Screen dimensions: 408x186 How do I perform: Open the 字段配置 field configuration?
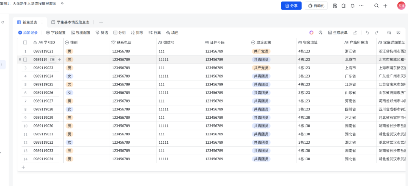click(56, 33)
